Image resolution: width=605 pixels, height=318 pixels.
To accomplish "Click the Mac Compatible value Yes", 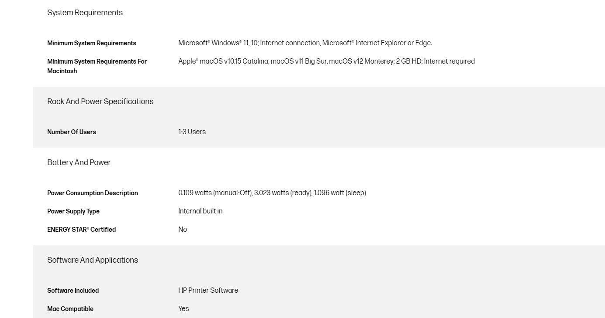I will tap(183, 309).
